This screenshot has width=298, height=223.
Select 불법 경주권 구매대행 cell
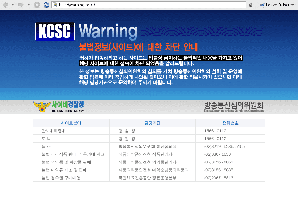pyautogui.click(x=71, y=178)
